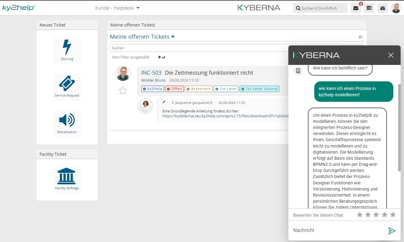Rate the chat four stars

coord(384,215)
